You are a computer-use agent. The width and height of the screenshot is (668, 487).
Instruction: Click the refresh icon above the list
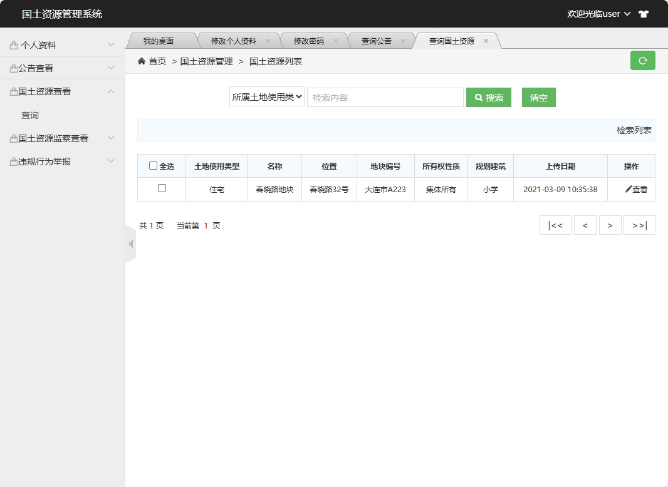[x=642, y=60]
